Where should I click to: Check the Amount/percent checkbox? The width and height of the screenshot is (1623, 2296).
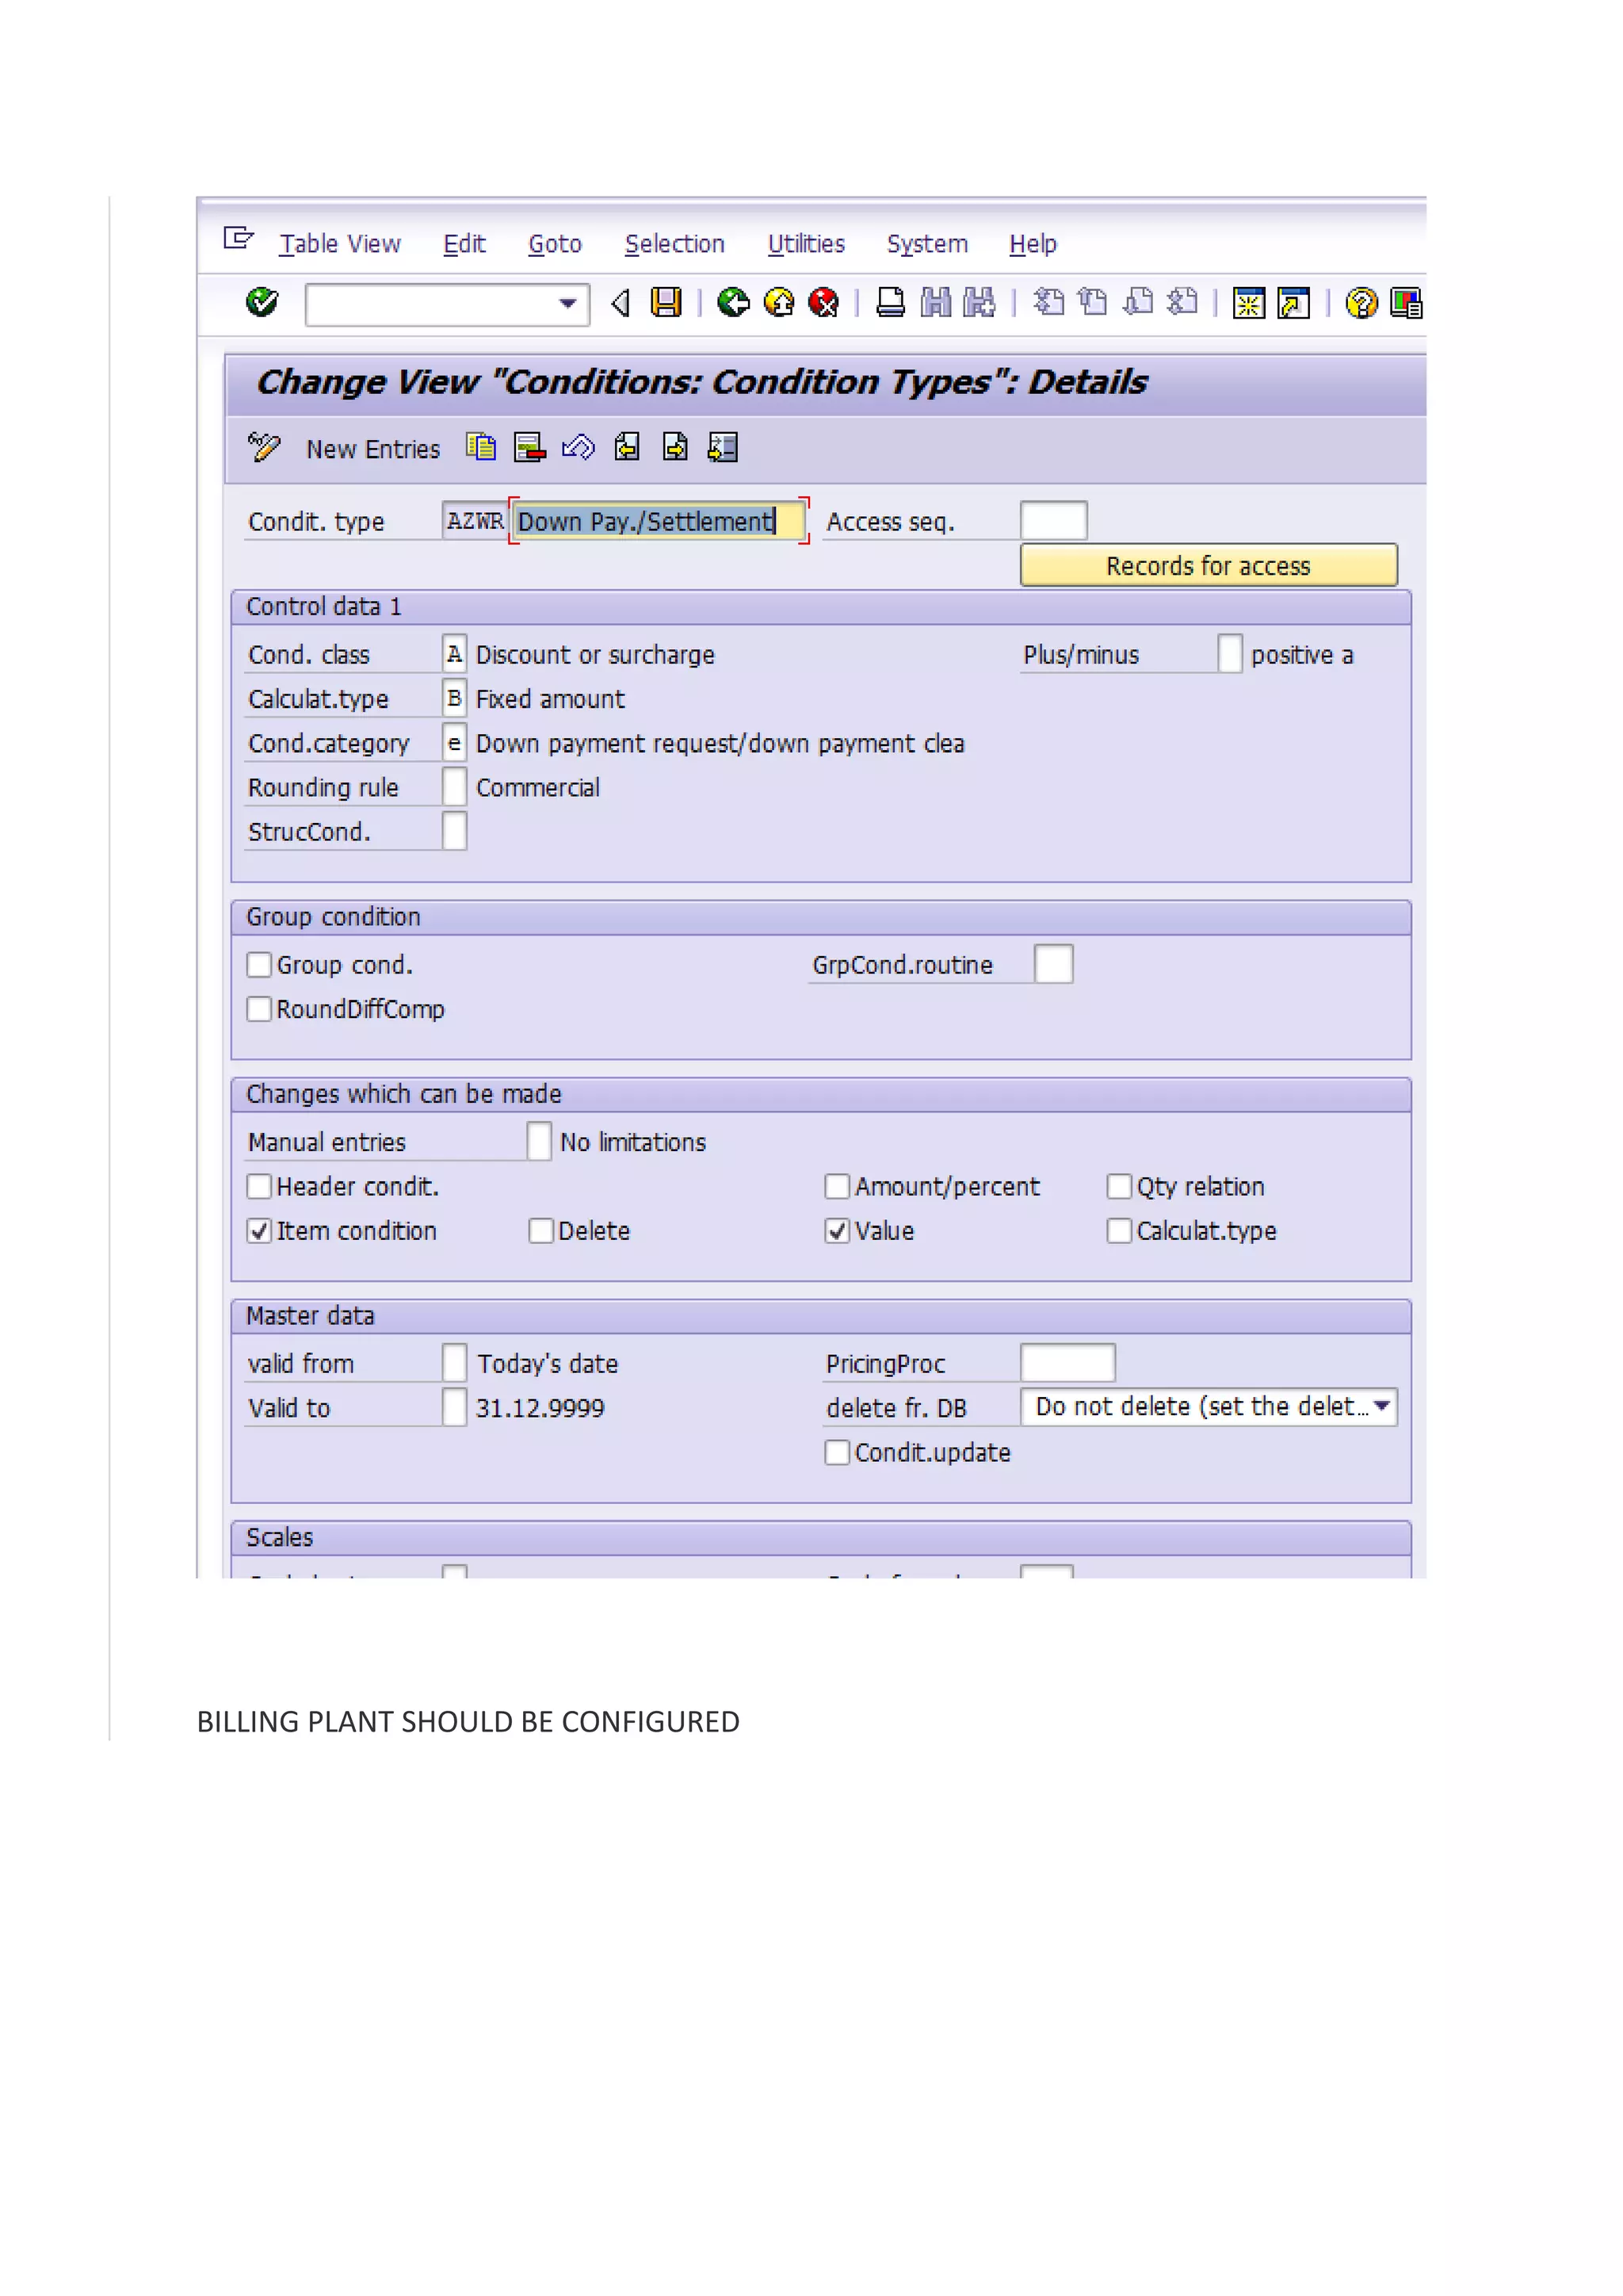837,1186
